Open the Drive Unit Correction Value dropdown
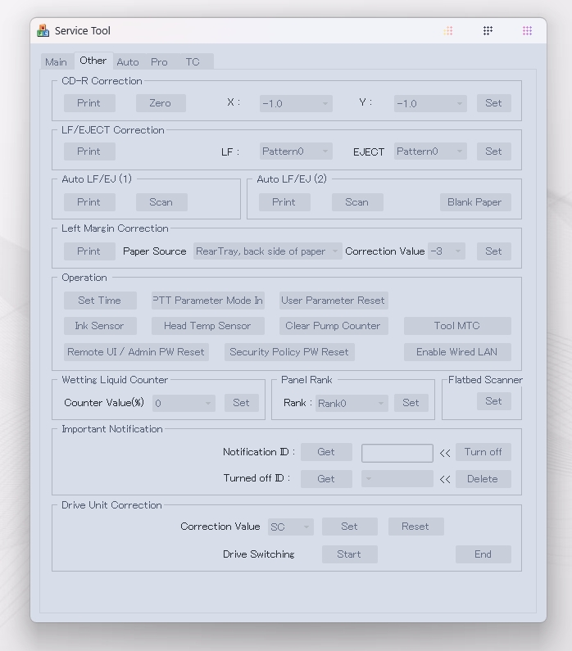This screenshot has height=651, width=572. click(x=290, y=527)
